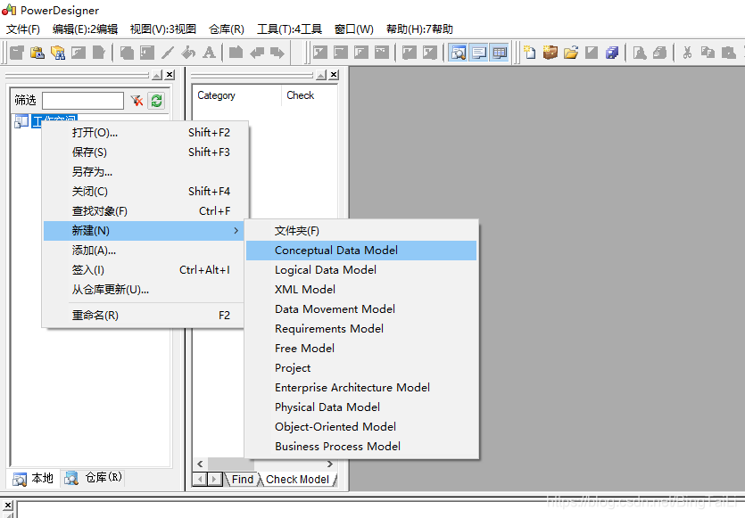
Task: Choose 打开(O)... from the context menu
Action: pyautogui.click(x=145, y=133)
